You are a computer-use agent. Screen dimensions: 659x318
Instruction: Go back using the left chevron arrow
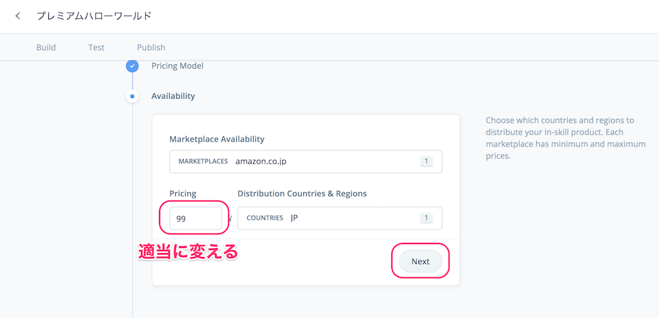tap(17, 16)
